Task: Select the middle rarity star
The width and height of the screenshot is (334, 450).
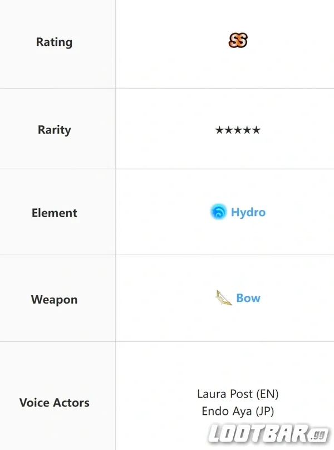Action: coord(238,130)
